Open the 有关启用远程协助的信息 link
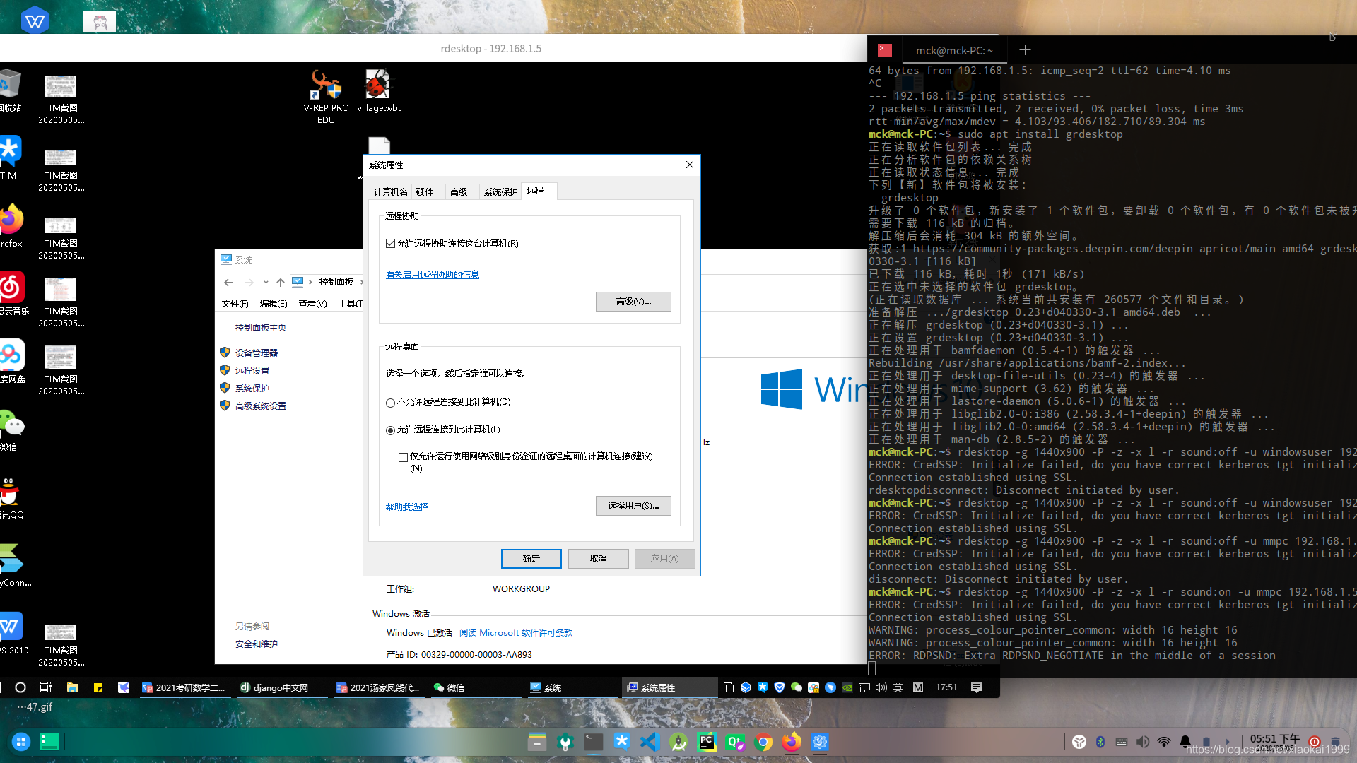Image resolution: width=1357 pixels, height=763 pixels. point(432,275)
